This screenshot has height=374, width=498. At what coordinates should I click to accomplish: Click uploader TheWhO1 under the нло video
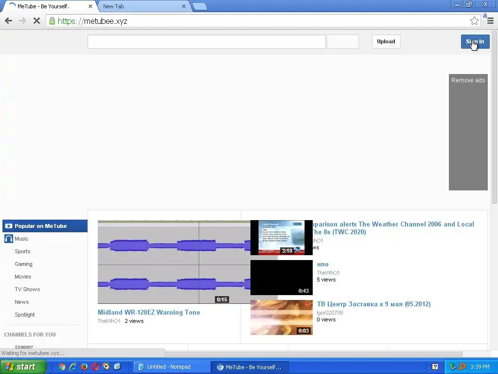point(328,273)
